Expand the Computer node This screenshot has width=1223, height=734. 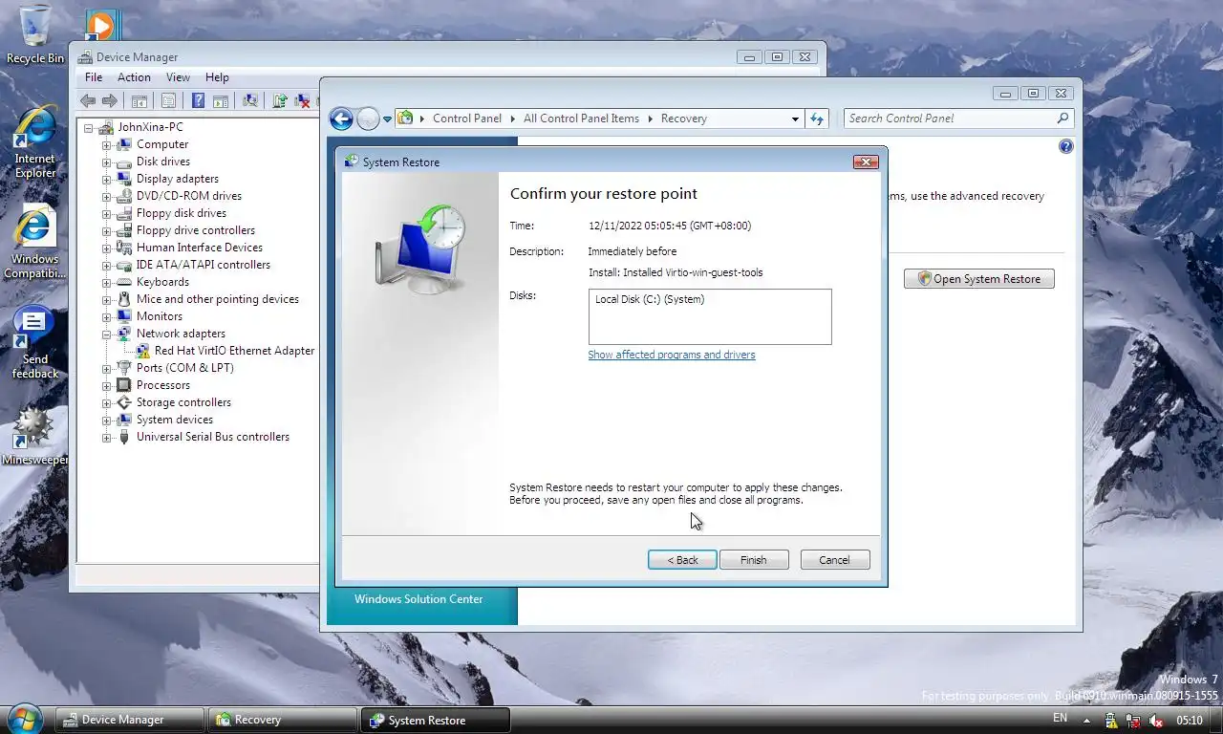pos(107,144)
